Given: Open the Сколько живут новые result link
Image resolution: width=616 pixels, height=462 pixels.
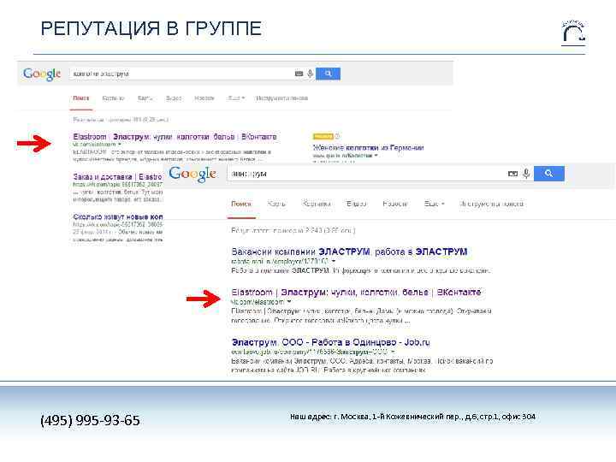Looking at the screenshot, I should [118, 216].
